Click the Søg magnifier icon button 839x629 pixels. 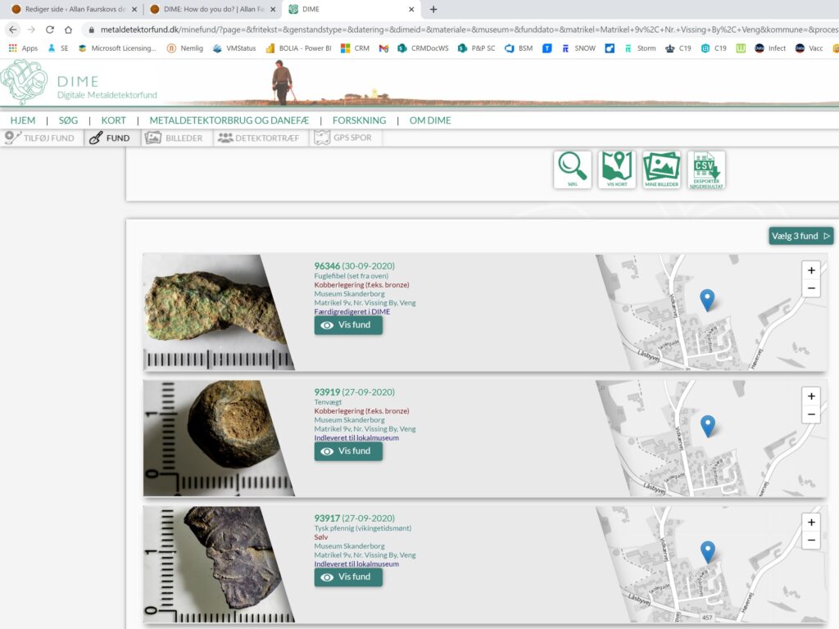coord(573,170)
